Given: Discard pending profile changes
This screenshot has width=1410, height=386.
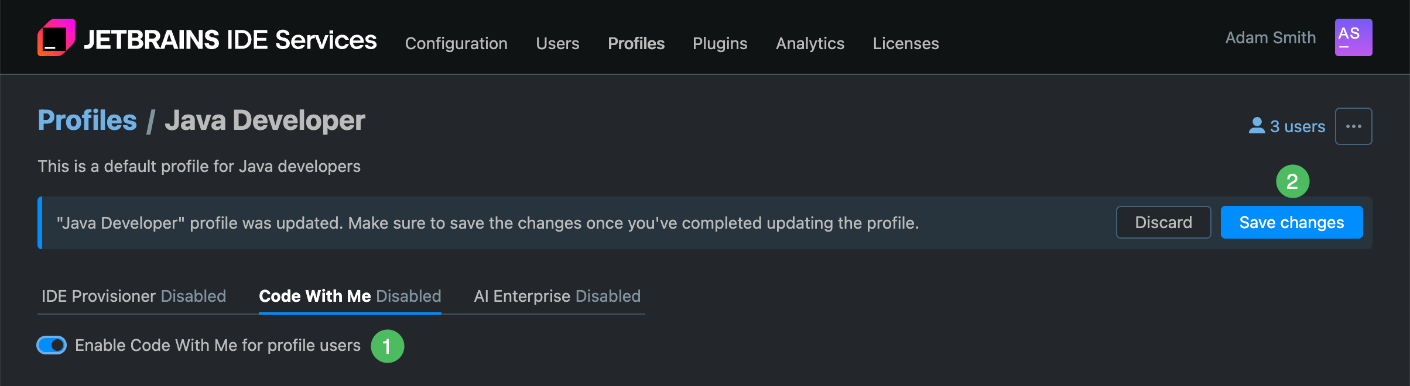Looking at the screenshot, I should (x=1163, y=222).
